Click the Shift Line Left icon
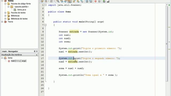Image resolution: width=171 pixels, height=96 pixels. coord(87,1)
